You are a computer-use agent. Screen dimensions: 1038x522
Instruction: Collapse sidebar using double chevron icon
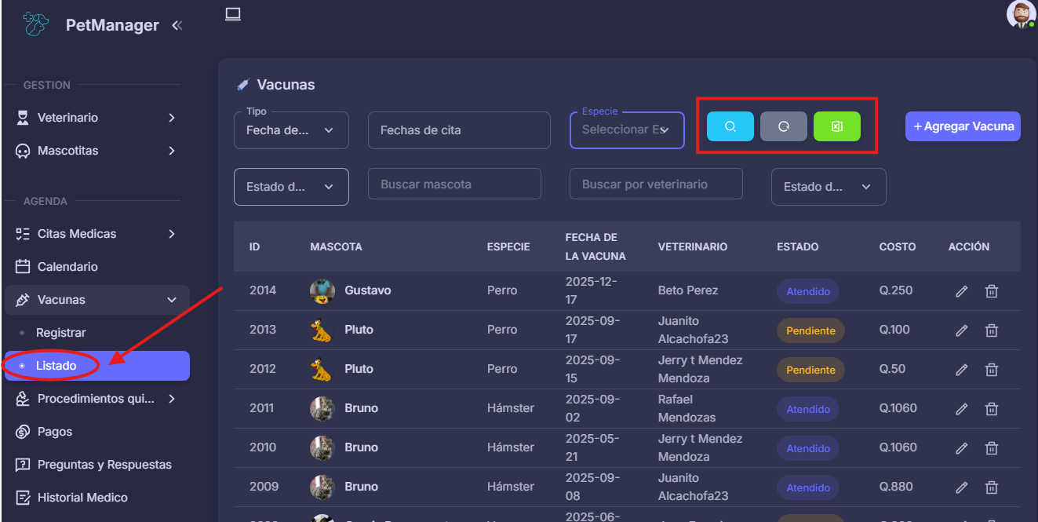(x=177, y=25)
